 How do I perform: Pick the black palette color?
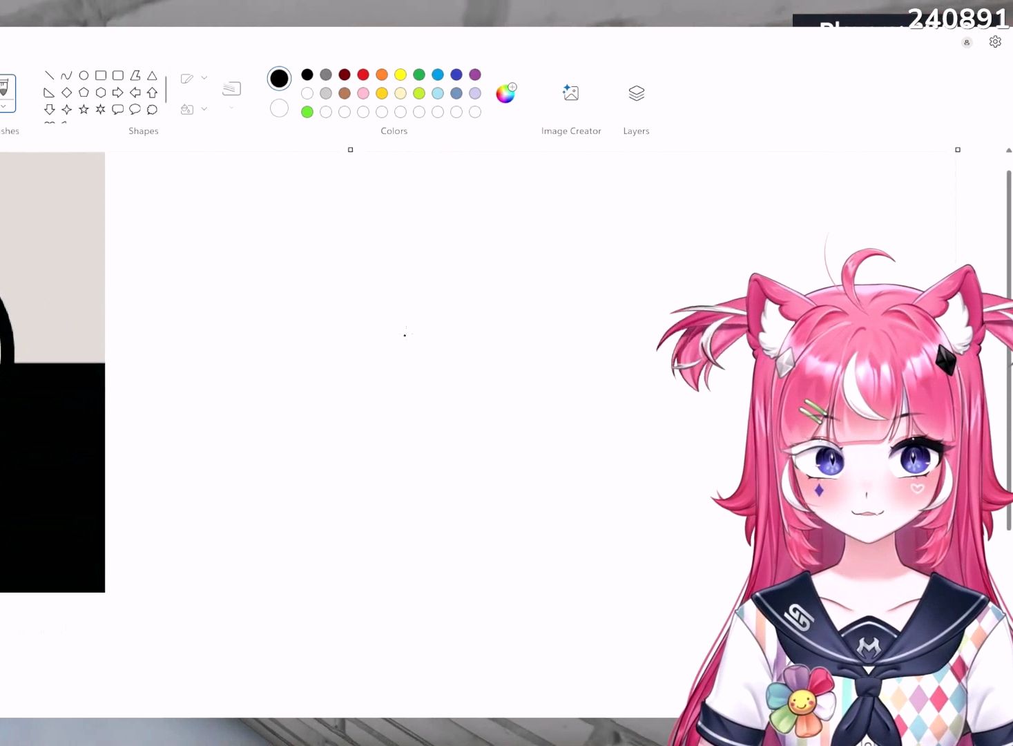click(x=307, y=75)
